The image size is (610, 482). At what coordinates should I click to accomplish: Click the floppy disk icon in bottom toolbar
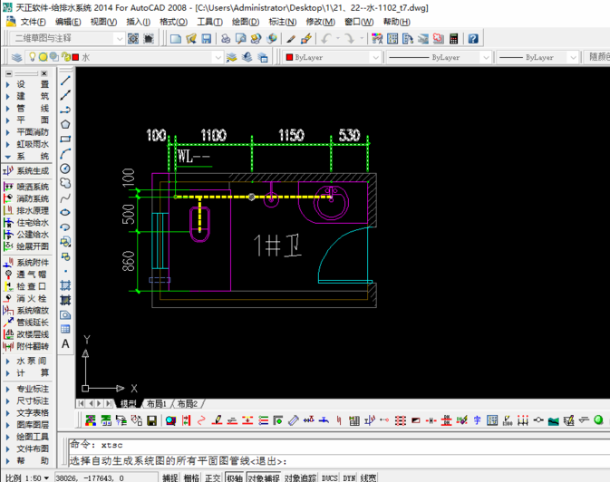click(x=151, y=420)
